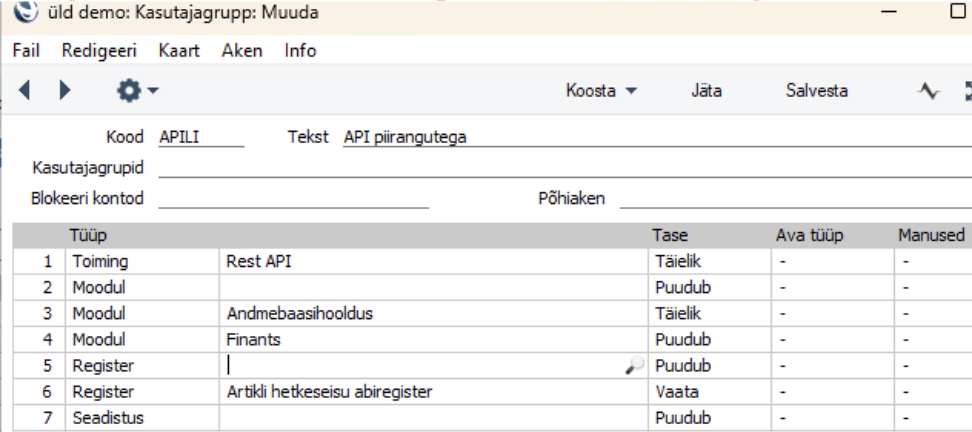Screen dimensions: 972x432
Task: Open the Redigeeri menu
Action: (99, 51)
